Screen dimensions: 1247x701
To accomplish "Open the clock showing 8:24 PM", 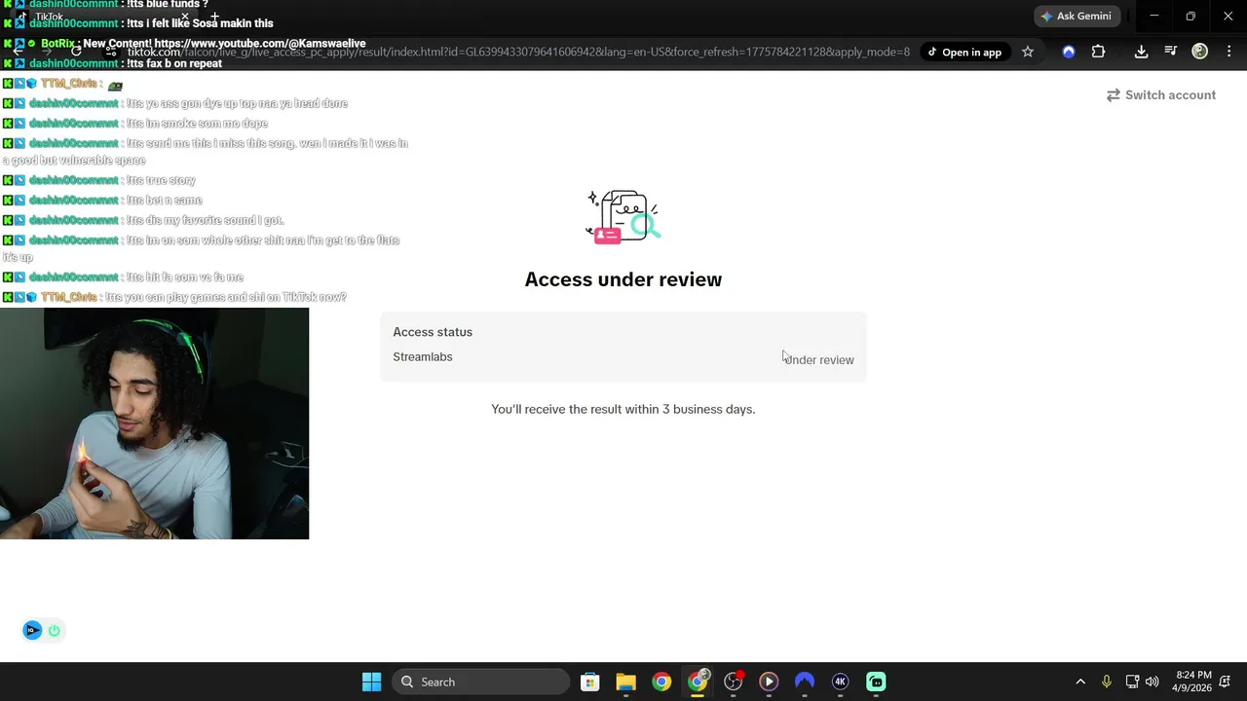I will (1193, 682).
